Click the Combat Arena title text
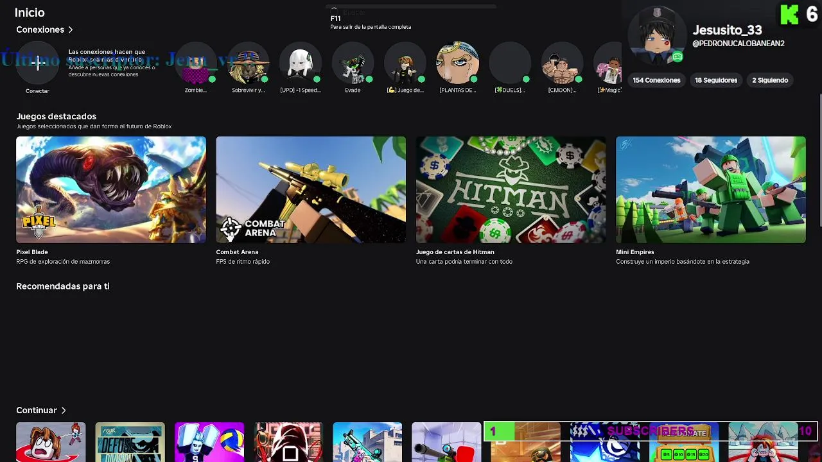The height and width of the screenshot is (462, 822). click(237, 252)
